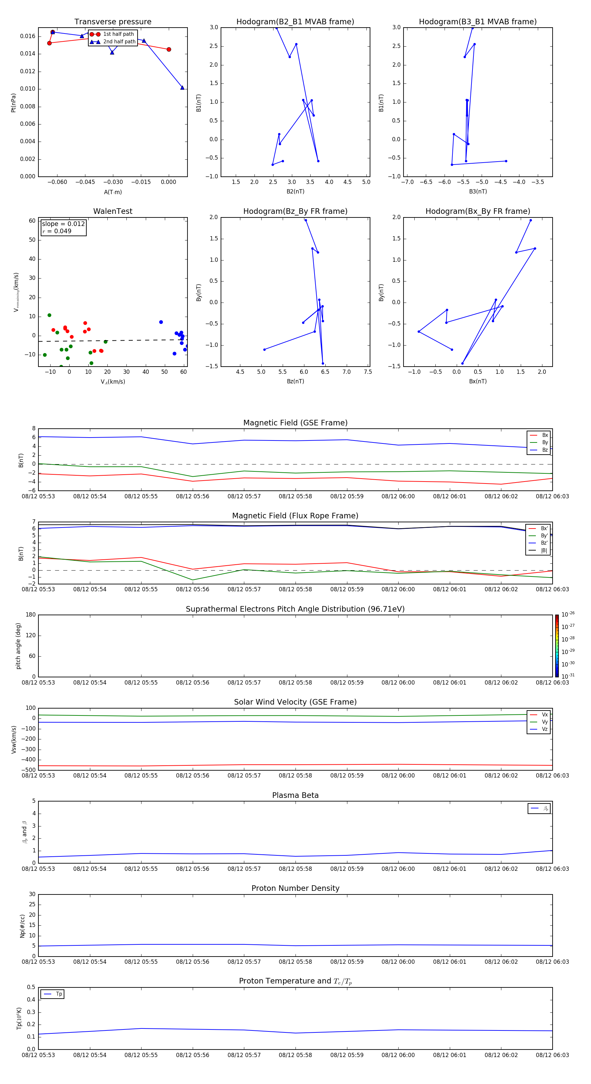Click the pitch angle colorbar gradient
Viewport: 591px width, 1084px height.
(x=557, y=645)
